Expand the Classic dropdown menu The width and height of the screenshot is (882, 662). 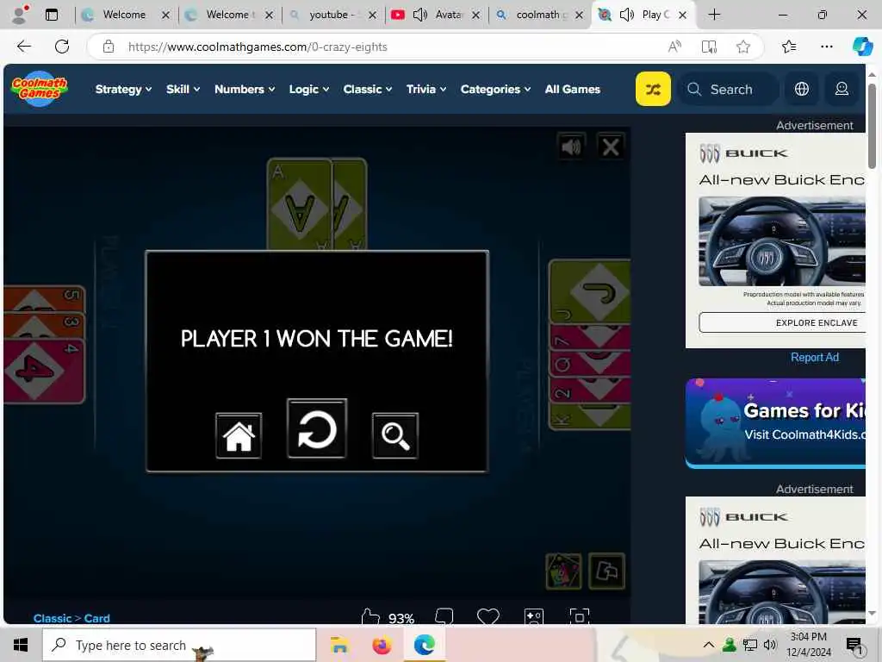point(367,89)
